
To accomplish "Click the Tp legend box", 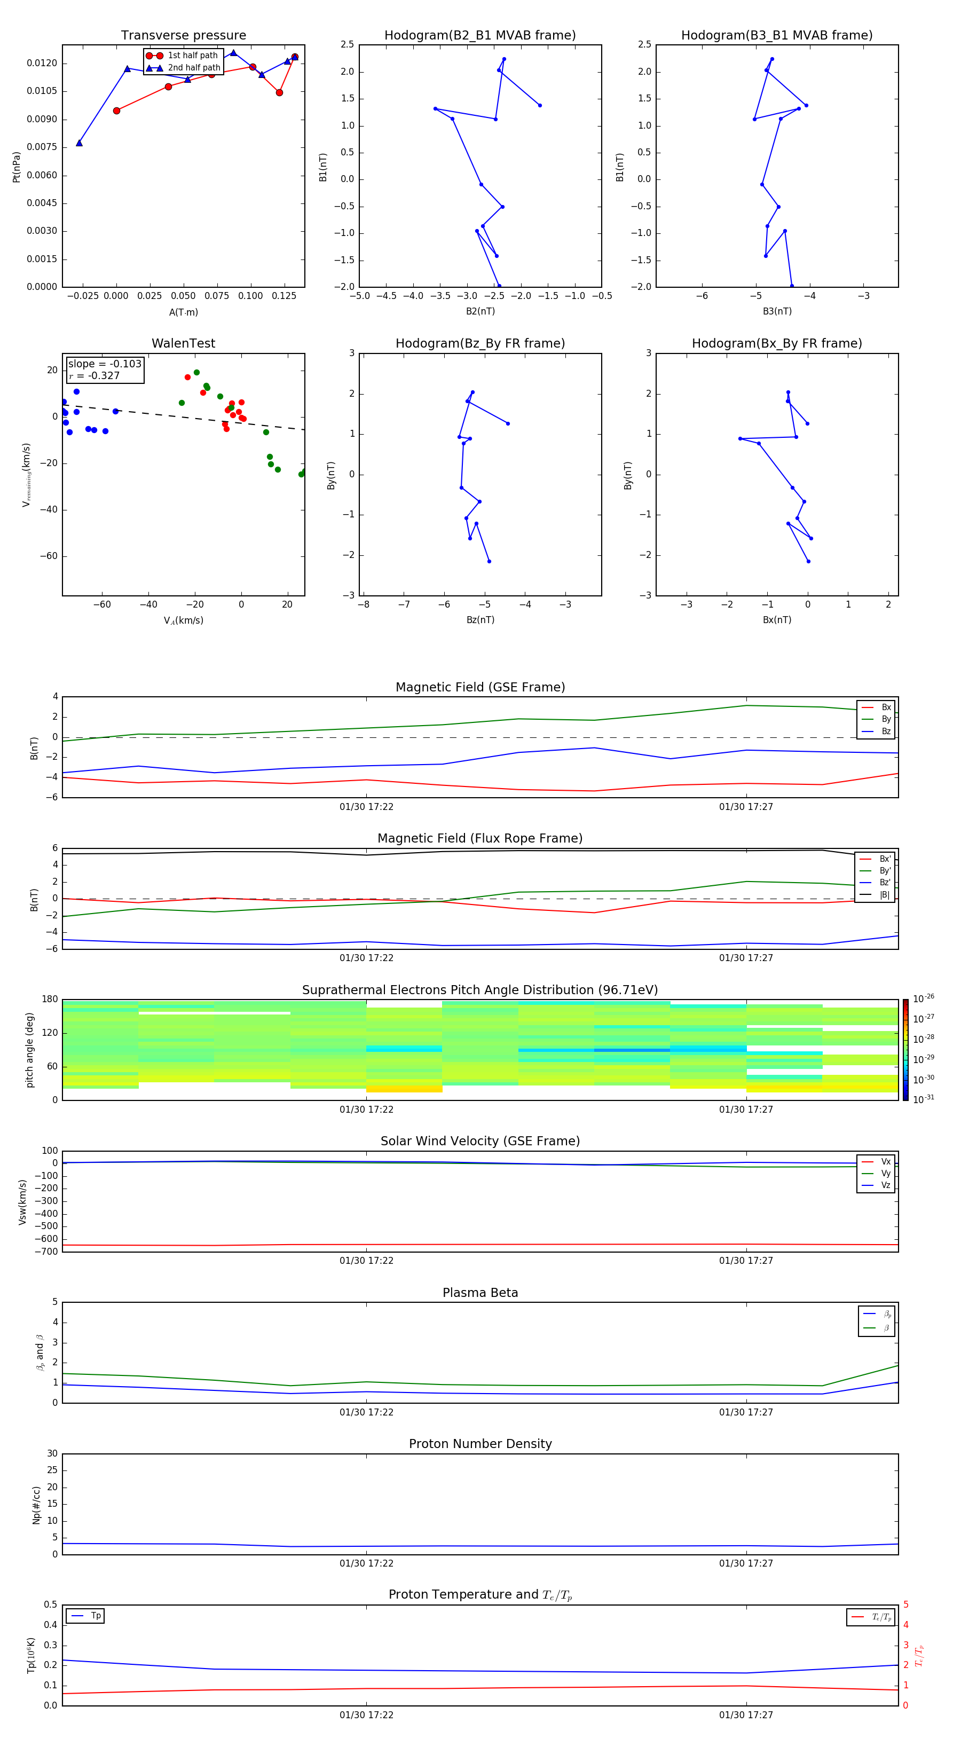I will click(x=85, y=1616).
